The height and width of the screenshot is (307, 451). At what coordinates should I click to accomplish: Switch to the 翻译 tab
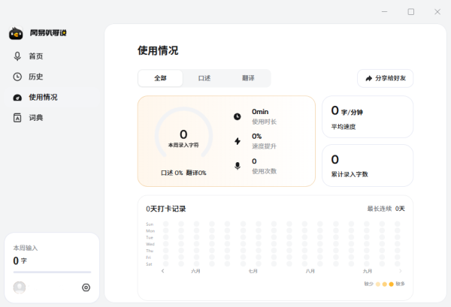pyautogui.click(x=248, y=78)
